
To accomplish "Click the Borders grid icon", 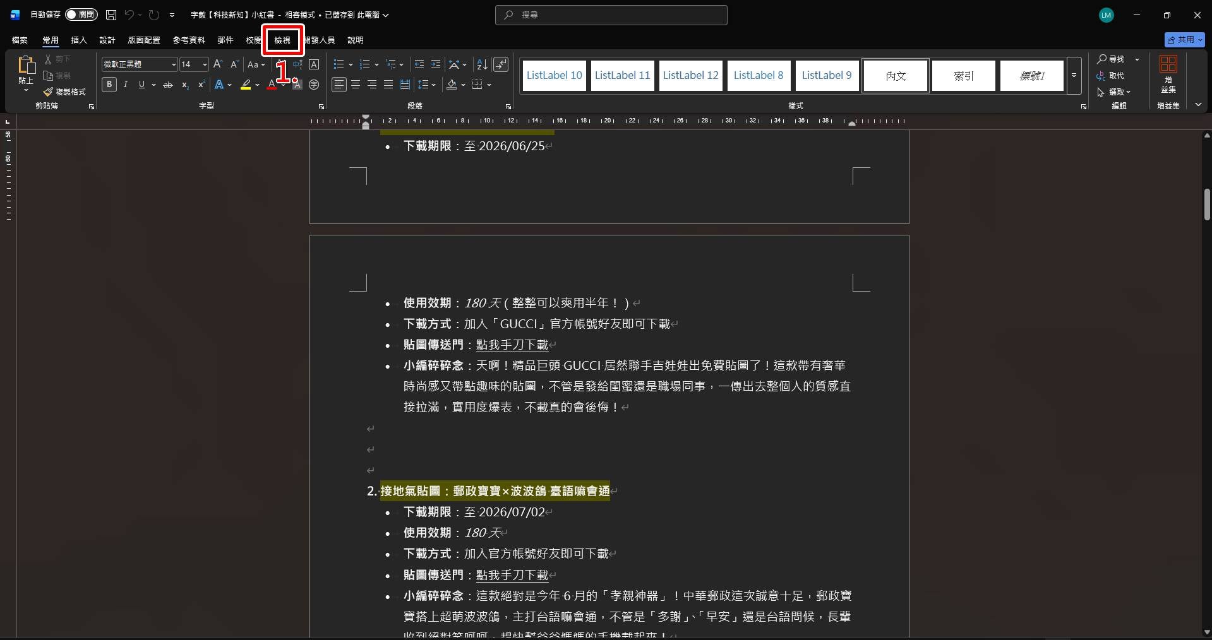I will [x=477, y=85].
